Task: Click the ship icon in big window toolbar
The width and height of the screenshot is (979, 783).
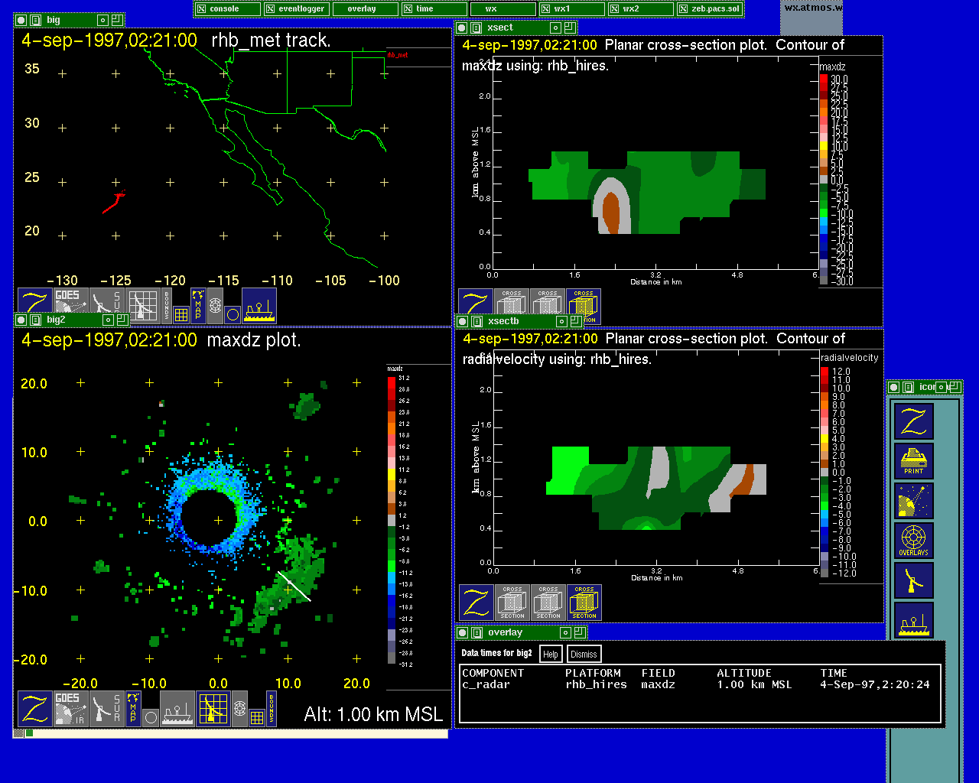Action: coord(259,307)
